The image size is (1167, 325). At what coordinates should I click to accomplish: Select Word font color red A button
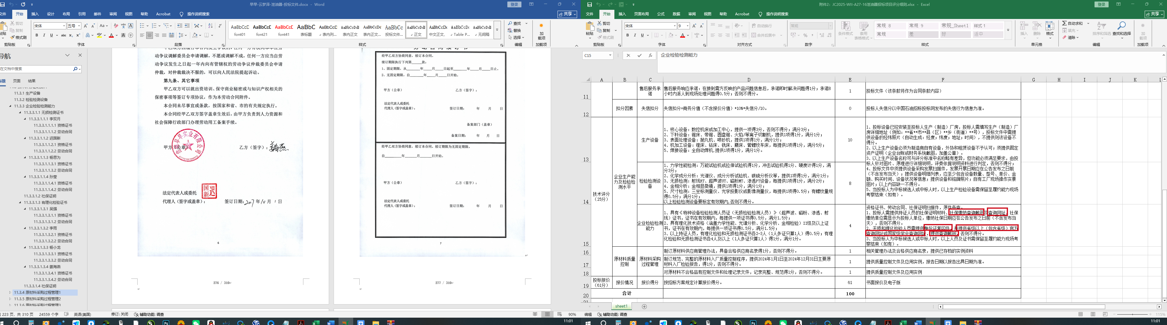point(111,35)
